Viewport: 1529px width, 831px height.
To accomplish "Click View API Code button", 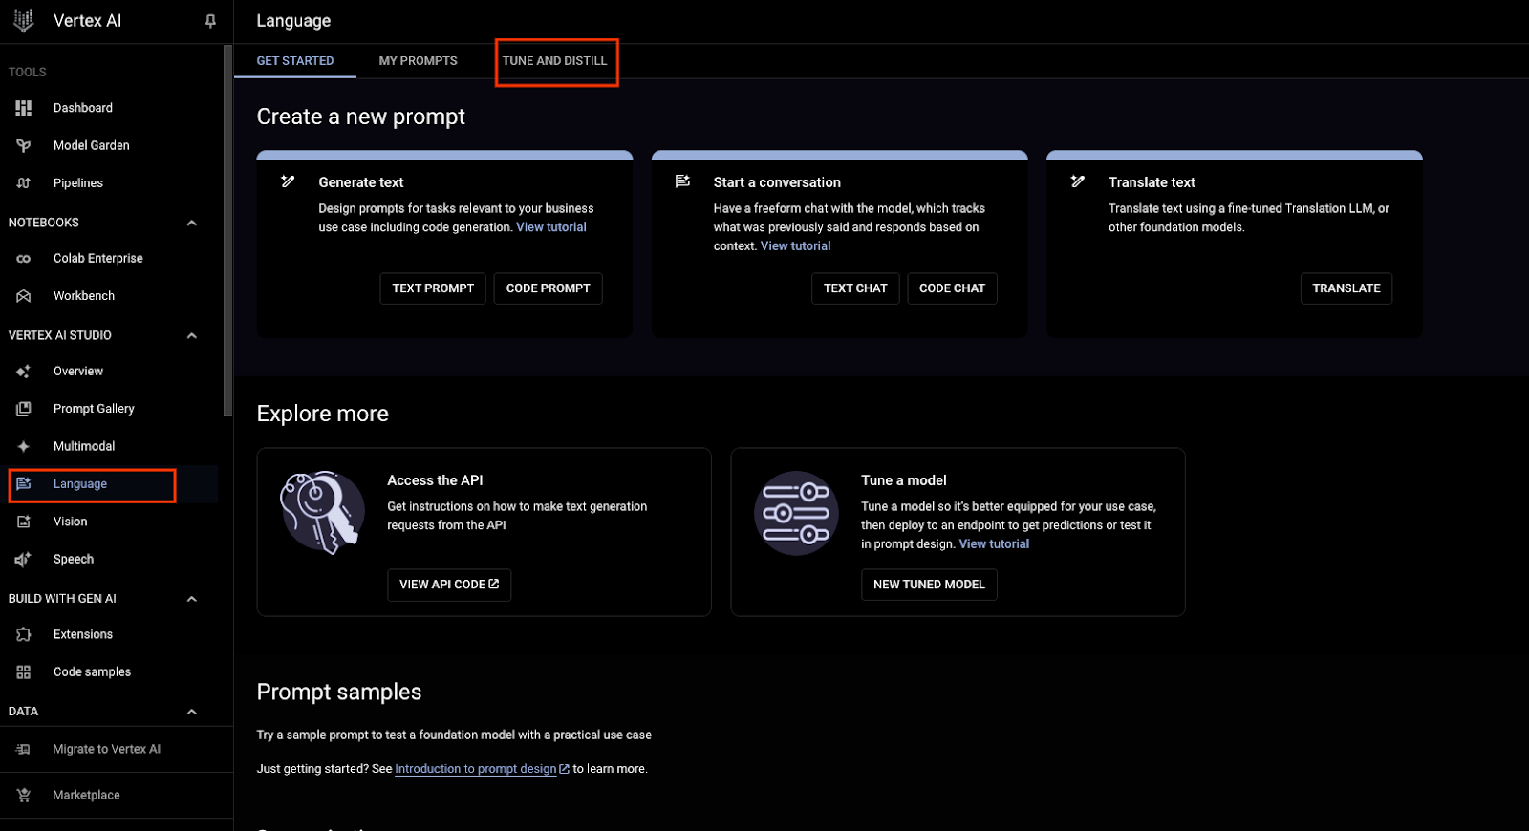I will click(x=449, y=585).
